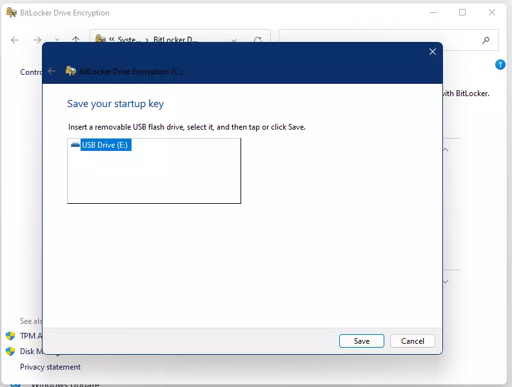Close the BitLocker Drive Encryption (C:) wizard
This screenshot has width=512, height=387.
coord(432,52)
